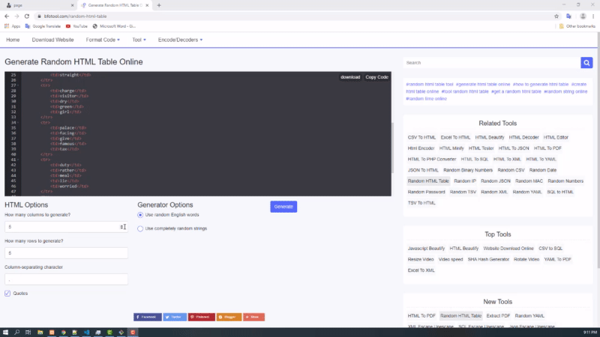The image size is (600, 337).
Task: Open Random Password tool link
Action: pos(426,192)
